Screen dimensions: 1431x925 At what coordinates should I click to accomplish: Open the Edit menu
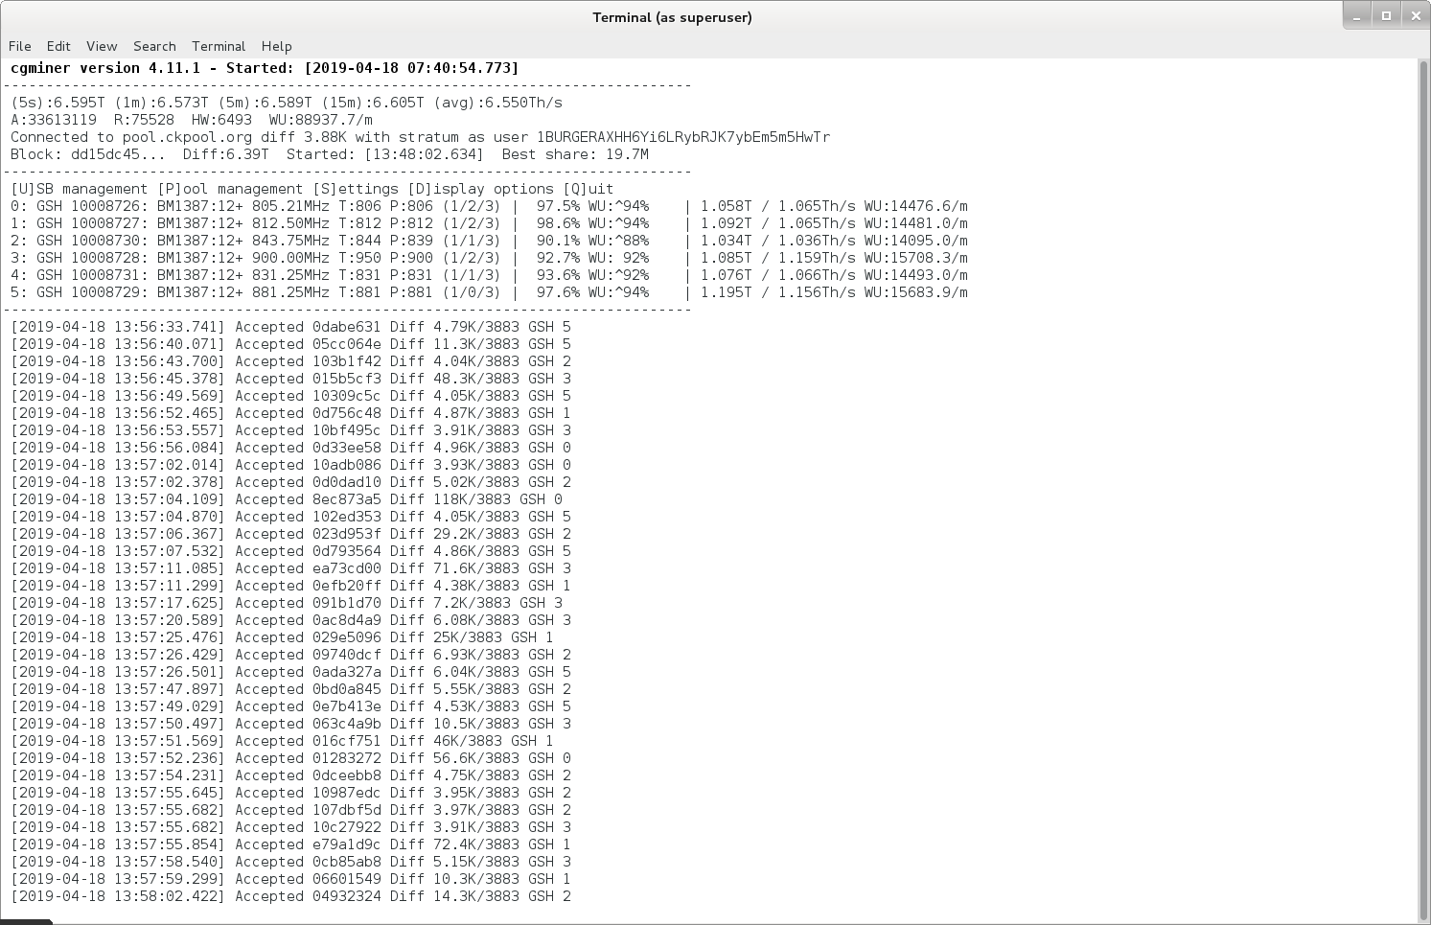pyautogui.click(x=58, y=46)
